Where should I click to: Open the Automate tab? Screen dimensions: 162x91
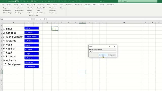tap(69, 5)
